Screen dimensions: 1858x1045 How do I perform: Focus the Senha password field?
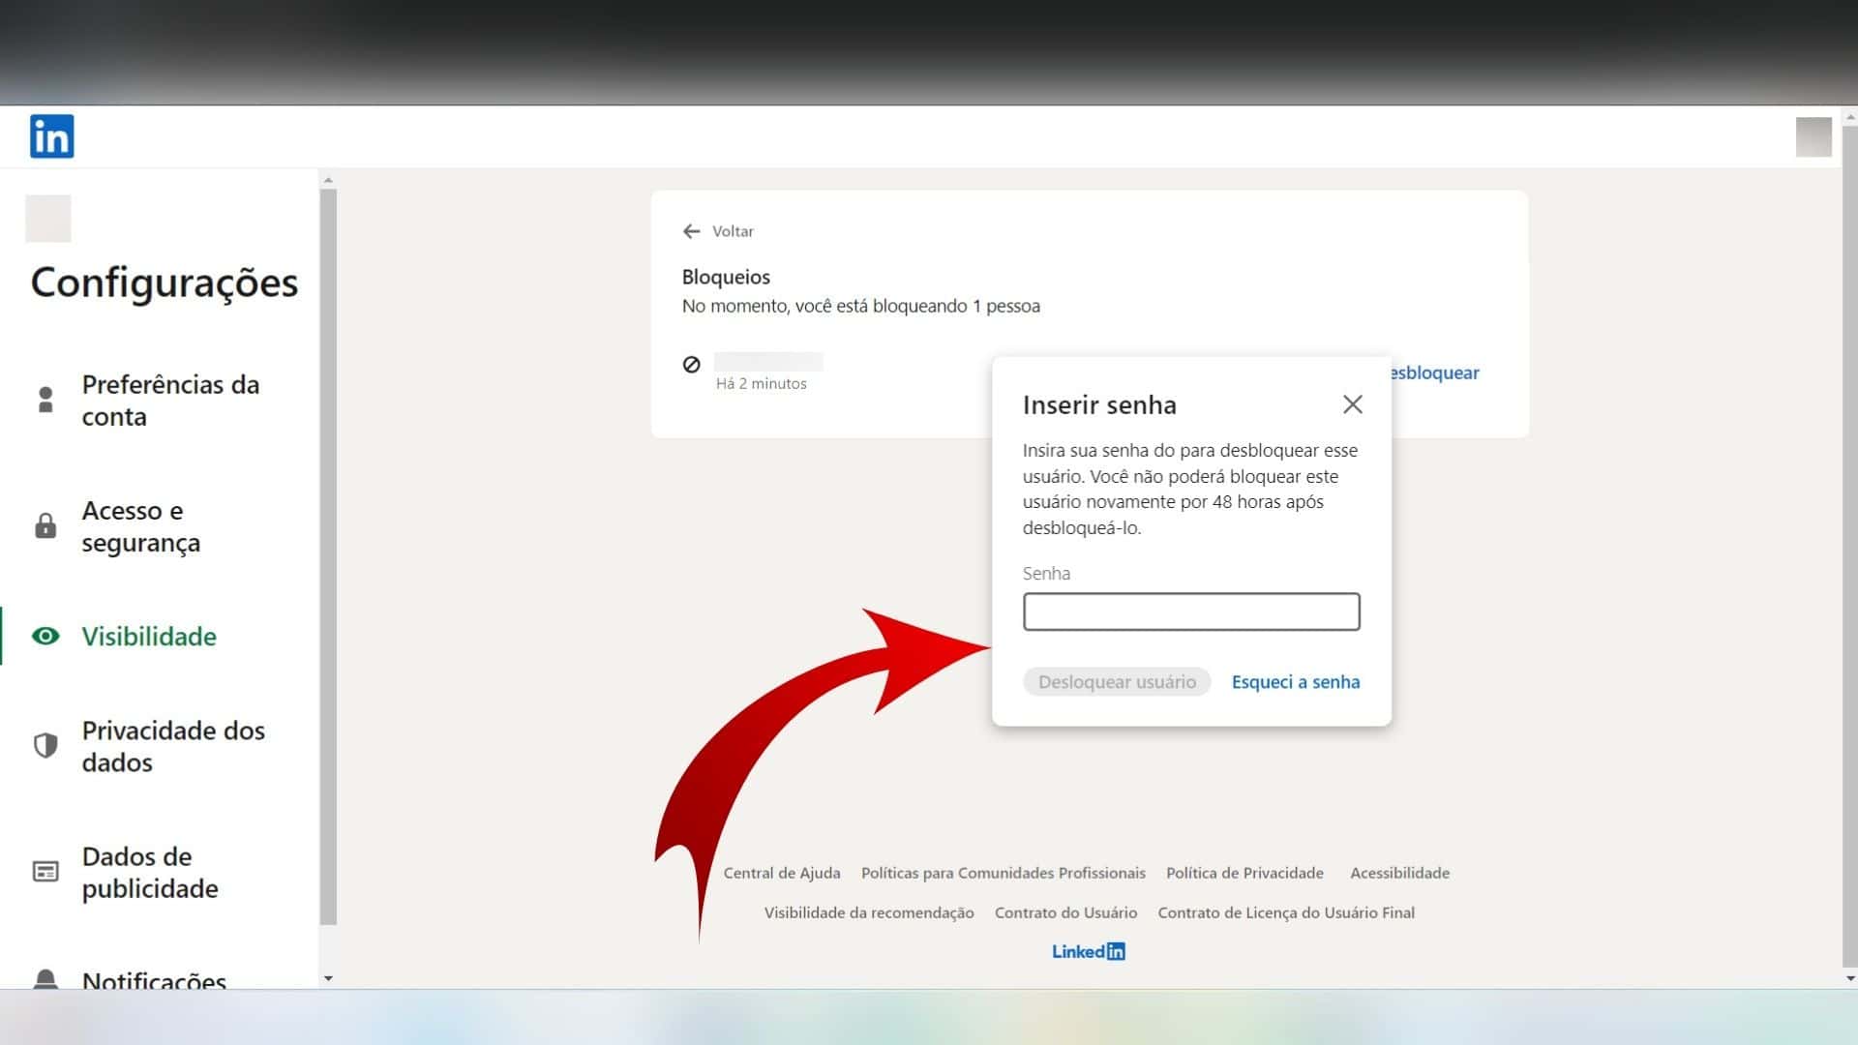tap(1191, 612)
